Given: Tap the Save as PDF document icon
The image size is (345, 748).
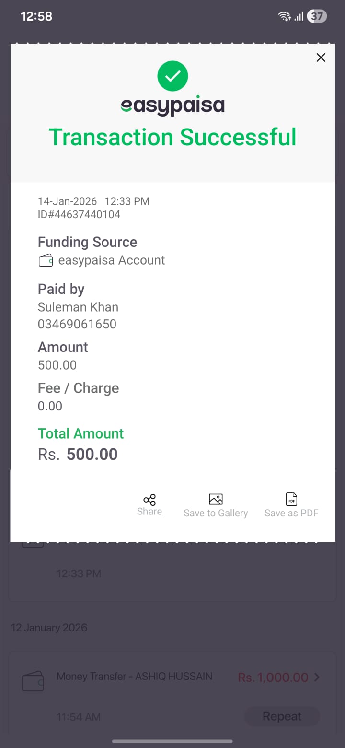Looking at the screenshot, I should (x=291, y=499).
